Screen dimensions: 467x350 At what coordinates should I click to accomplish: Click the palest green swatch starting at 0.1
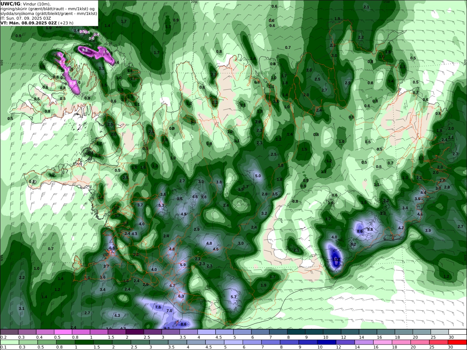coord(9,342)
